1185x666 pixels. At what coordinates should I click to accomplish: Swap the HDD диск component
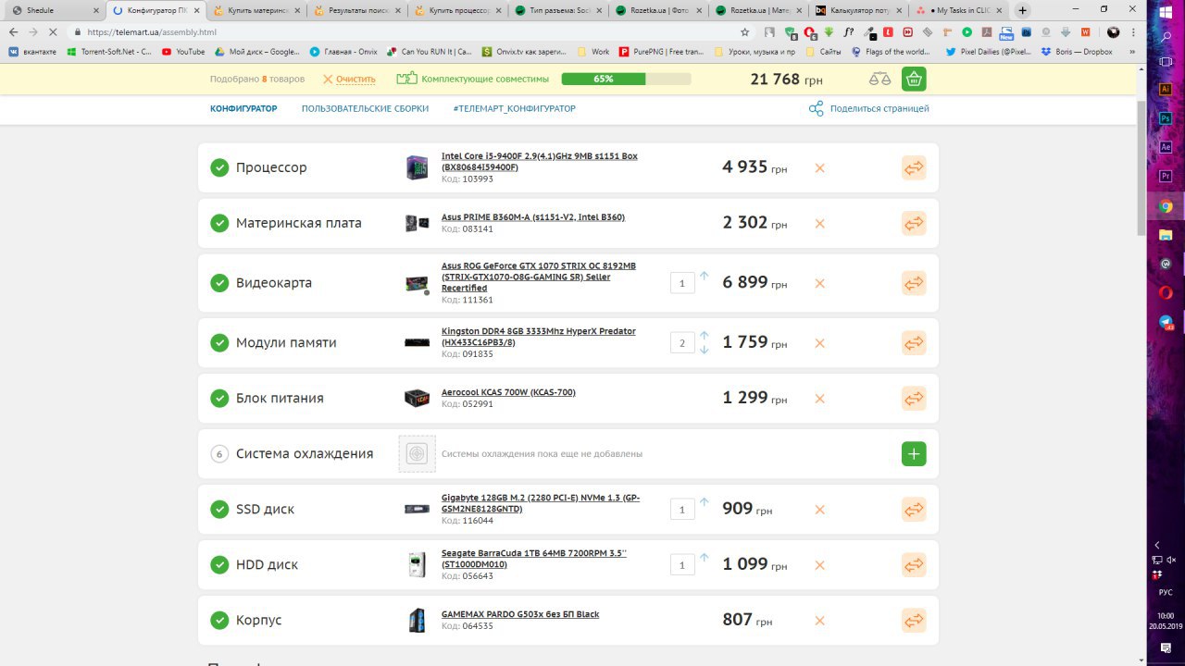point(914,565)
